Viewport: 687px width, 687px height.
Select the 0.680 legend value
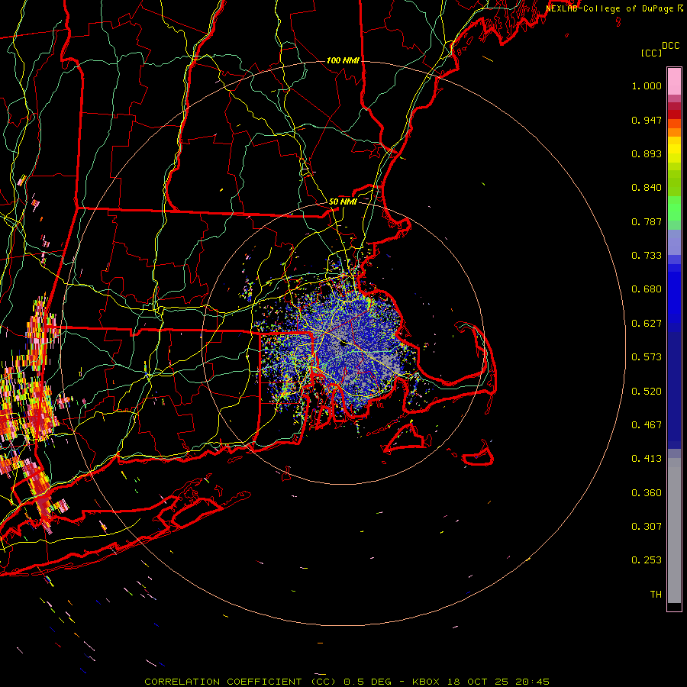[x=647, y=289]
